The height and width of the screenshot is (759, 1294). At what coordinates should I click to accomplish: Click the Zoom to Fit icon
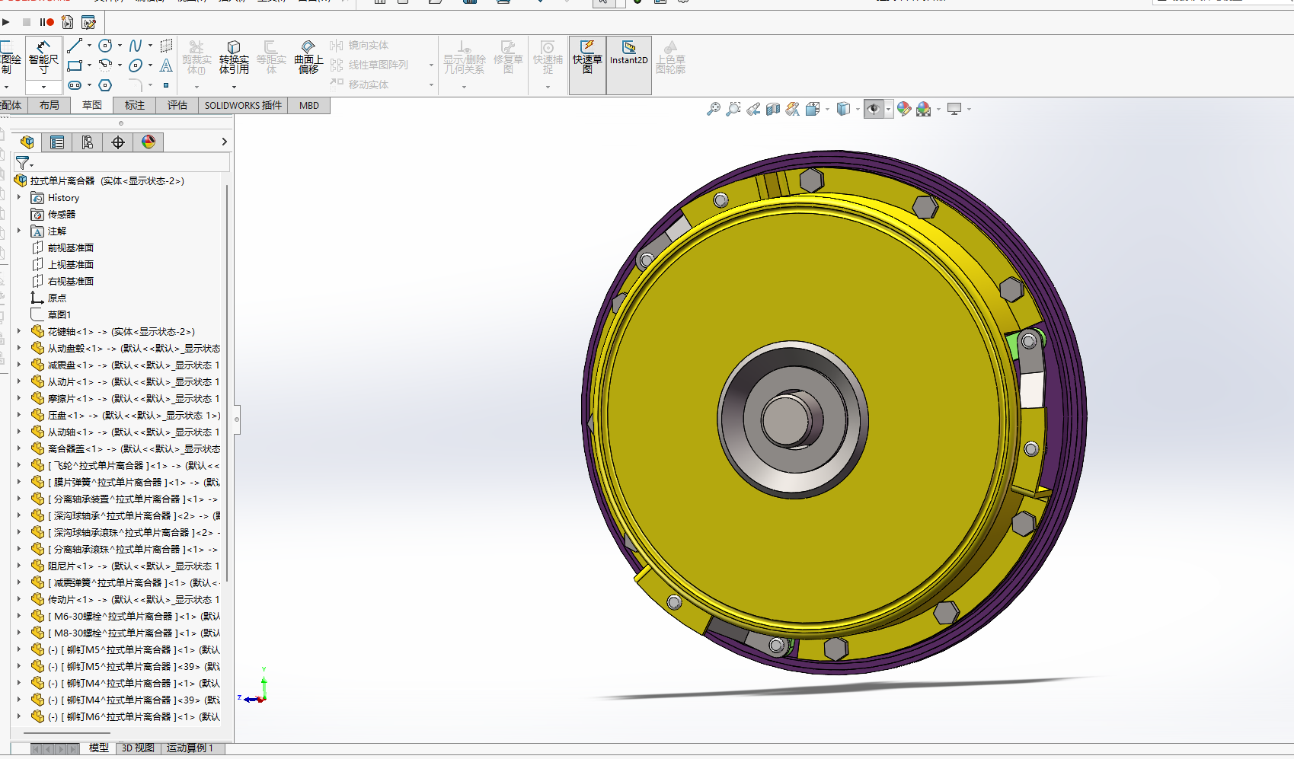coord(713,110)
